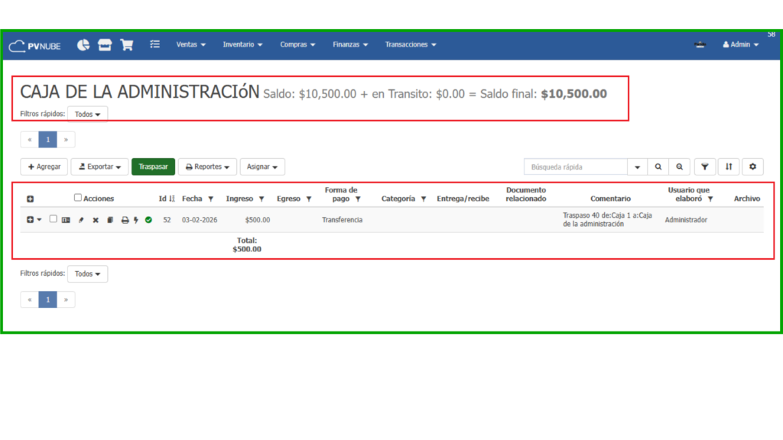Open the pie chart dashboard icon

click(x=83, y=45)
